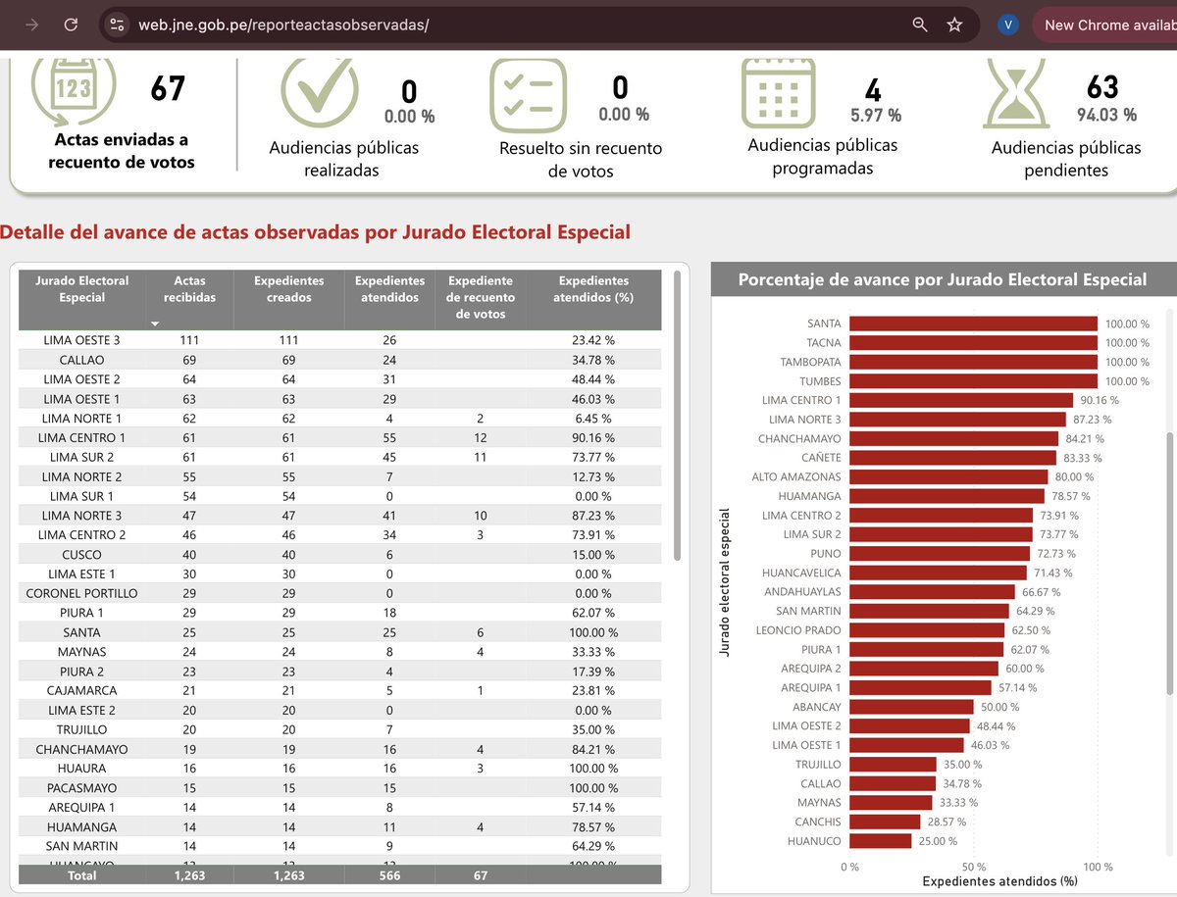This screenshot has height=897, width=1177.
Task: Click the 5.97 % scheduled audiences value
Action: 876,115
